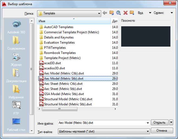The image size is (178, 139).
Task: Select Evaluation Templates folder
Action: pyautogui.click(x=59, y=43)
